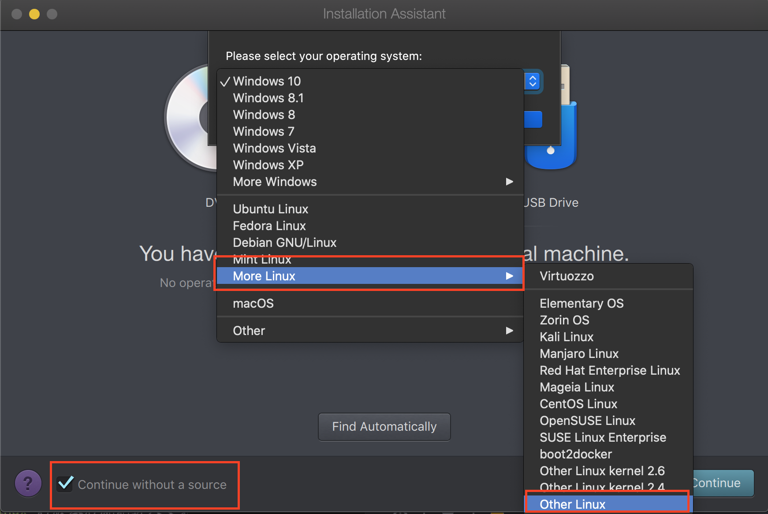Select Windows 8.1 option
The height and width of the screenshot is (514, 768).
(x=370, y=98)
